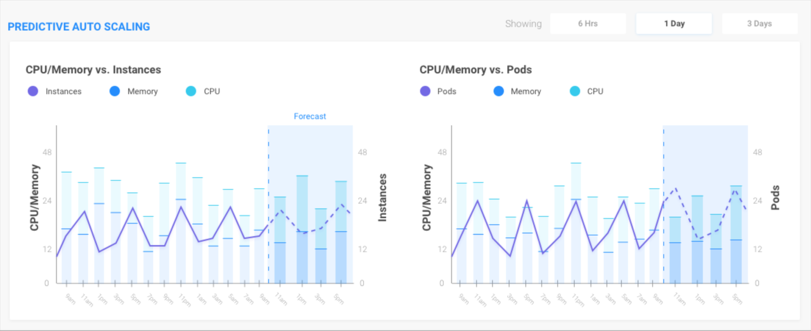The height and width of the screenshot is (331, 811).
Task: Open the Predictive Auto Scaling link
Action: click(x=79, y=26)
